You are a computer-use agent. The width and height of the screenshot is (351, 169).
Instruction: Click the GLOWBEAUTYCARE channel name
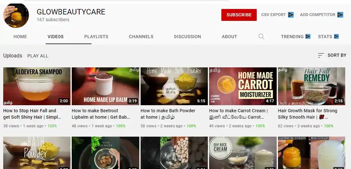pyautogui.click(x=71, y=12)
